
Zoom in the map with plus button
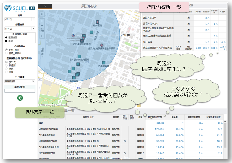(42, 21)
